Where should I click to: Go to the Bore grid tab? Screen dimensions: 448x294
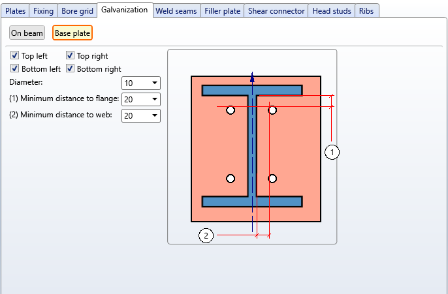77,10
